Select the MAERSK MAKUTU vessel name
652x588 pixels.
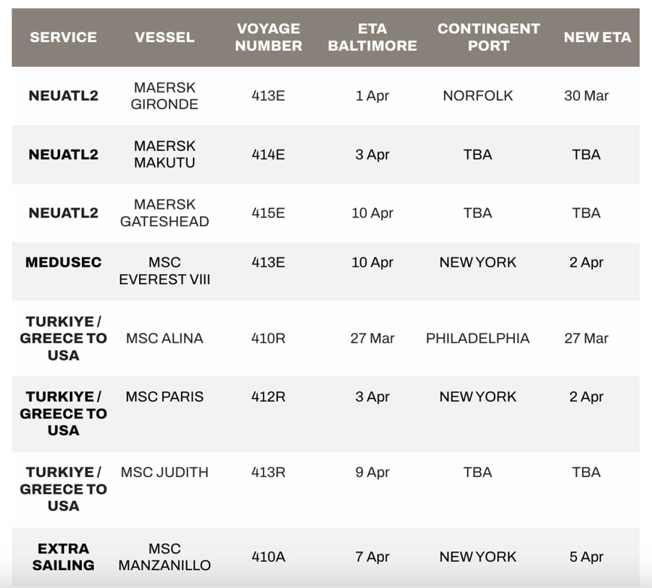(164, 154)
